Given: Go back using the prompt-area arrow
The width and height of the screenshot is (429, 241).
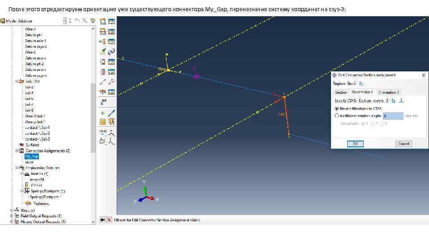Looking at the screenshot, I should click(102, 220).
